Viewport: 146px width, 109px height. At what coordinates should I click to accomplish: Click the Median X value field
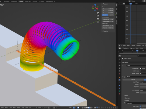pos(108,9)
